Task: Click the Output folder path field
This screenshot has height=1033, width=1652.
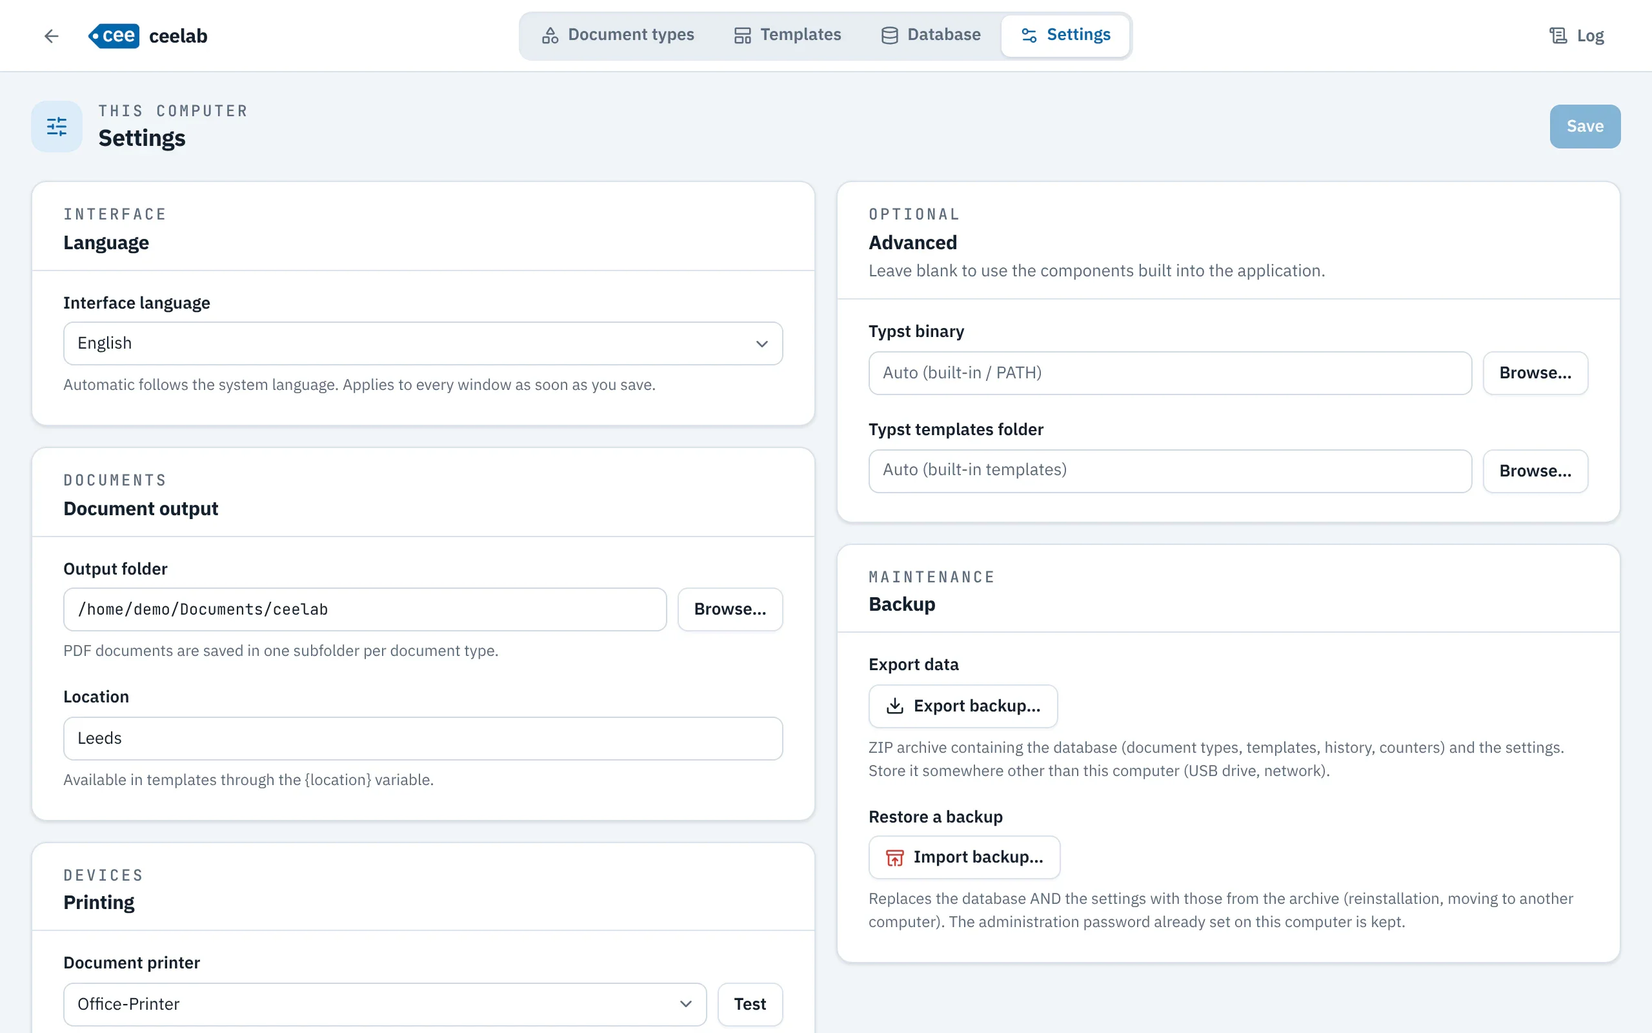Action: pos(365,609)
